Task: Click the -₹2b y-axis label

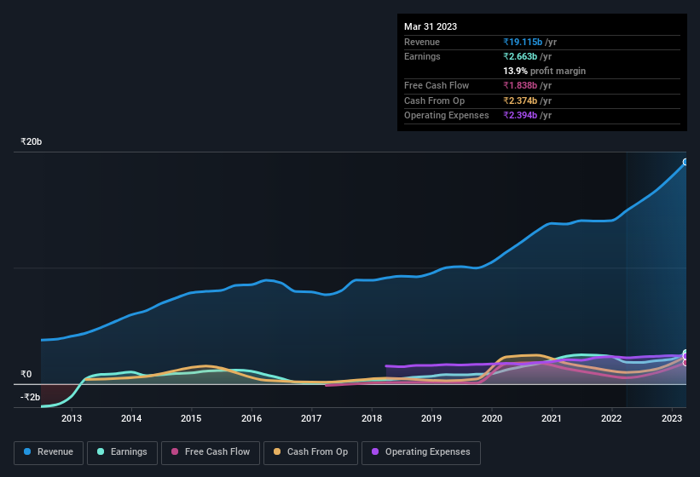Action: pyautogui.click(x=30, y=397)
